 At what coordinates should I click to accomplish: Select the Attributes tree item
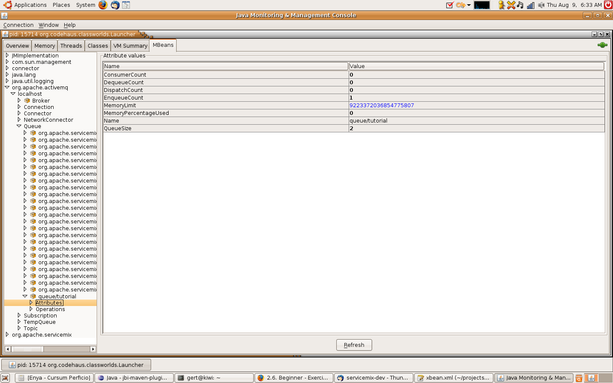coord(49,303)
